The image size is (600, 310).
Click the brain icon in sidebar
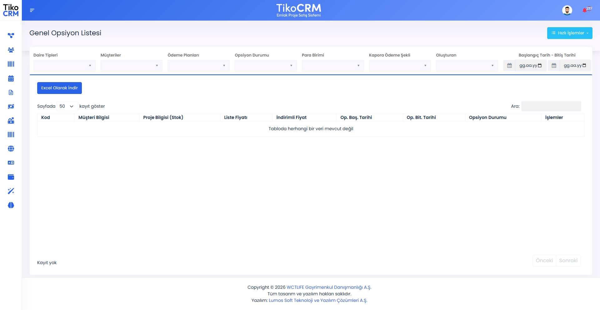tap(11, 205)
